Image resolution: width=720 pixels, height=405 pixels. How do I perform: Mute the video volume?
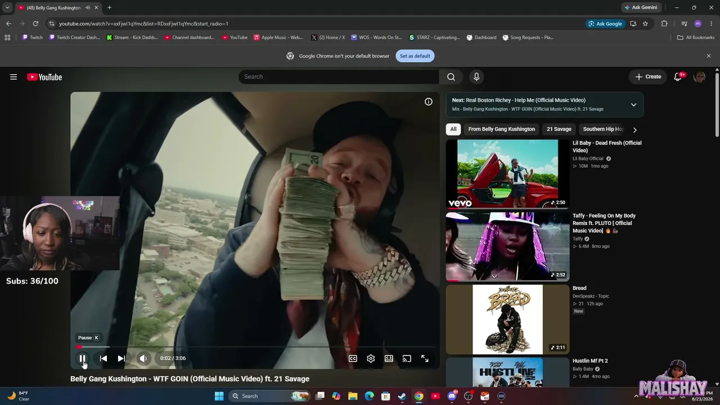(x=143, y=358)
